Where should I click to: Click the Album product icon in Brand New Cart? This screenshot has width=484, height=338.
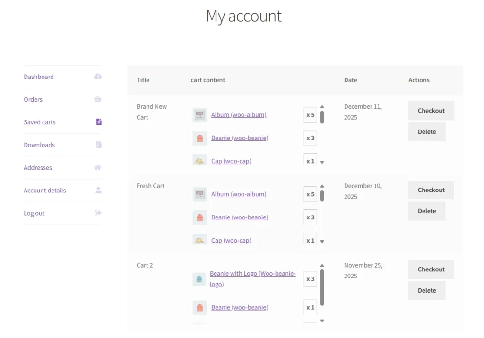[199, 114]
